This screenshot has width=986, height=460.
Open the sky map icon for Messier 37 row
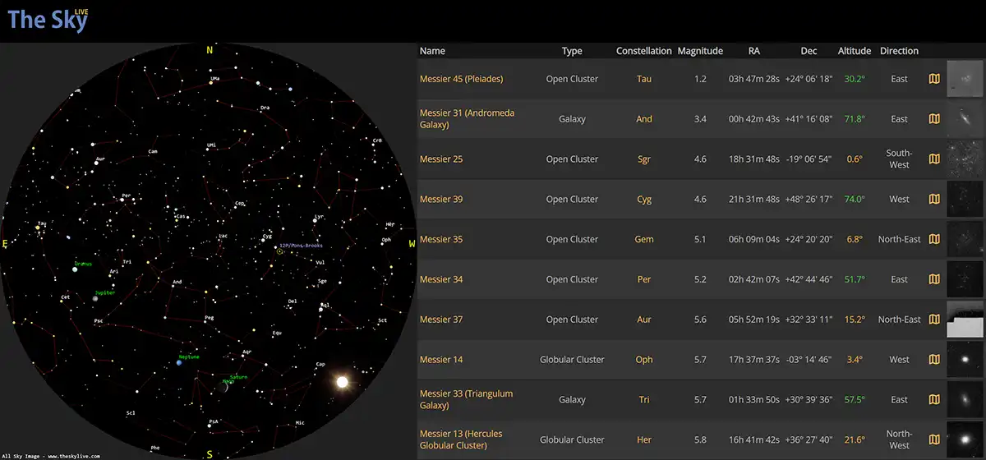pos(933,320)
